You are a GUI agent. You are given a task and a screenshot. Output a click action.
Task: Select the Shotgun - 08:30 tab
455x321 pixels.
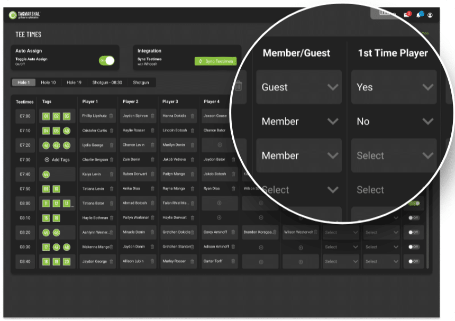(107, 82)
